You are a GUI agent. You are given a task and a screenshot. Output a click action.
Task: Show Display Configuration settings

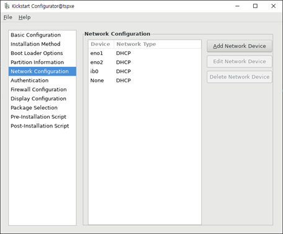42,98
